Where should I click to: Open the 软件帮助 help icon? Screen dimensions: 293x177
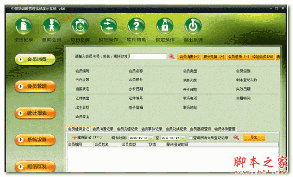(x=136, y=26)
